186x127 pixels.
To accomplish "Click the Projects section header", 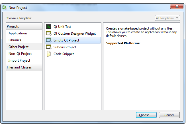I will coord(13,26).
